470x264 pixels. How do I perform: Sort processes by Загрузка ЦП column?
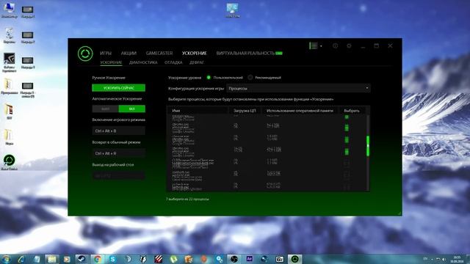pyautogui.click(x=245, y=111)
